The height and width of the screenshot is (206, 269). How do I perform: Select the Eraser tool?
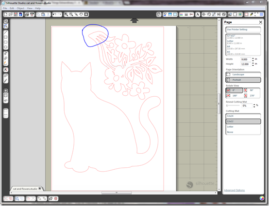[x=6, y=75]
